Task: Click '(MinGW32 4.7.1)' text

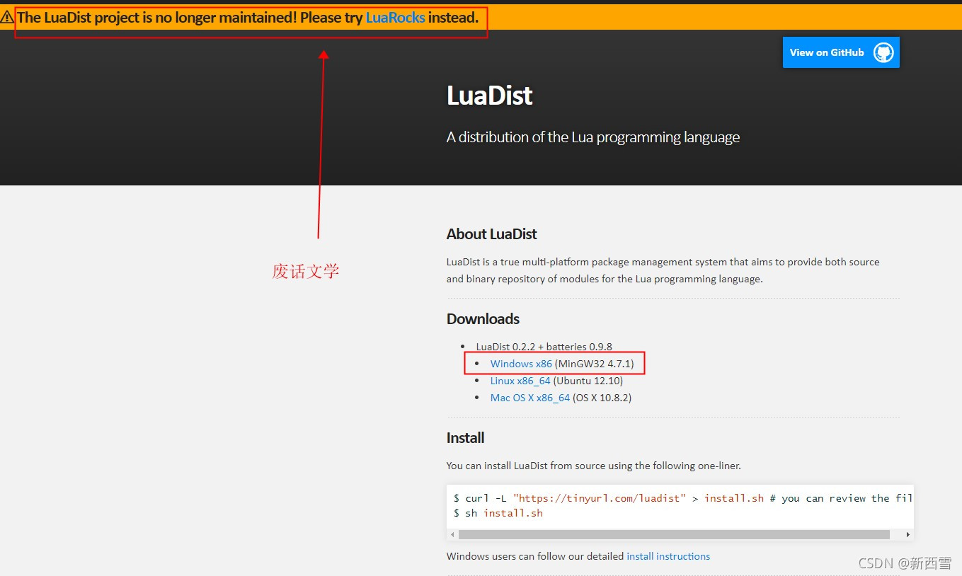Action: click(x=595, y=364)
